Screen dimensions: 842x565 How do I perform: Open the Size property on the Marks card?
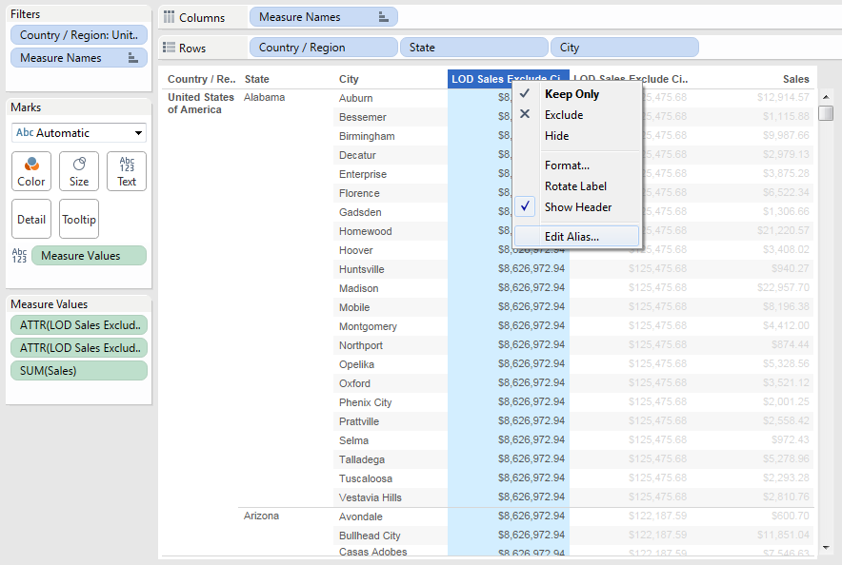point(78,171)
